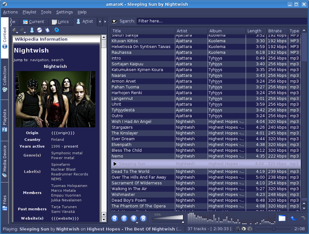Skip to previous track
The image size is (309, 234).
pos(115,218)
